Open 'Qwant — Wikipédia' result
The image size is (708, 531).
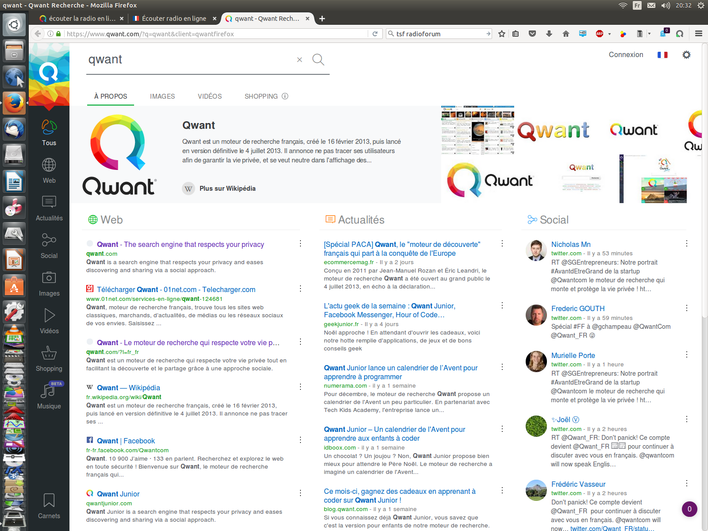pyautogui.click(x=128, y=388)
